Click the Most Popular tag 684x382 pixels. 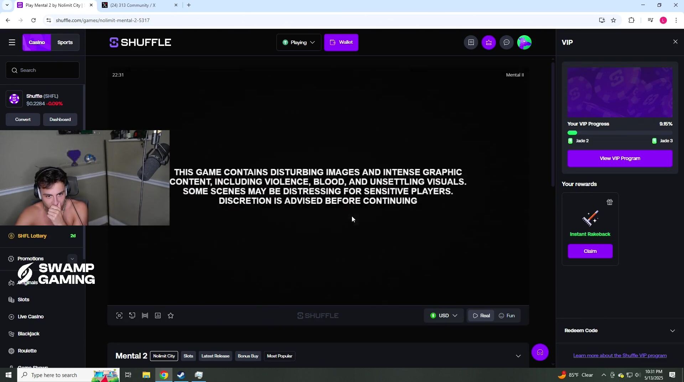(x=280, y=356)
